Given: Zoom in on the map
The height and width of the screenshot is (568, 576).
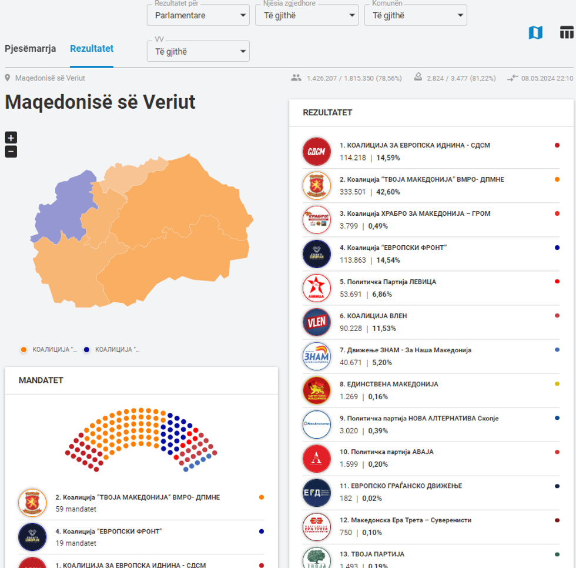Looking at the screenshot, I should click(x=11, y=138).
